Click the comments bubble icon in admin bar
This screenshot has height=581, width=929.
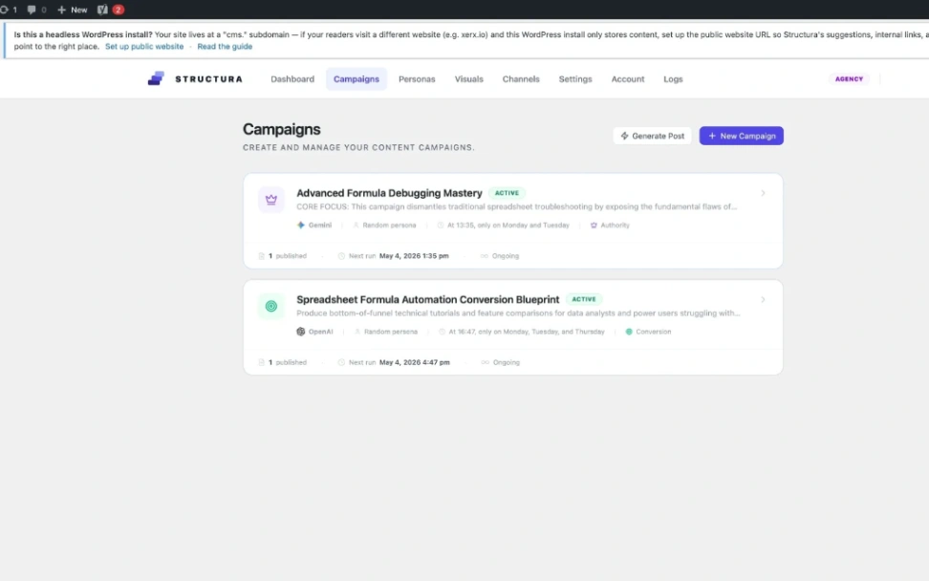click(32, 10)
